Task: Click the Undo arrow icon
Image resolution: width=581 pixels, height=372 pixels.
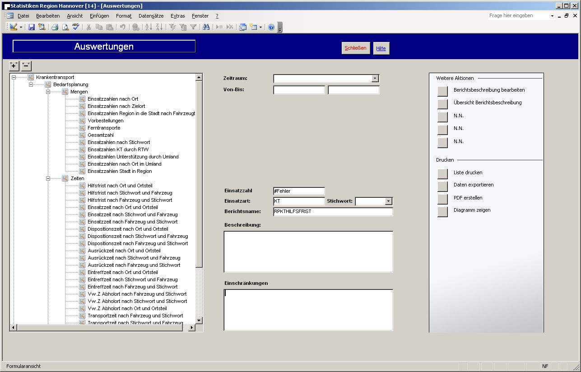Action: click(122, 27)
